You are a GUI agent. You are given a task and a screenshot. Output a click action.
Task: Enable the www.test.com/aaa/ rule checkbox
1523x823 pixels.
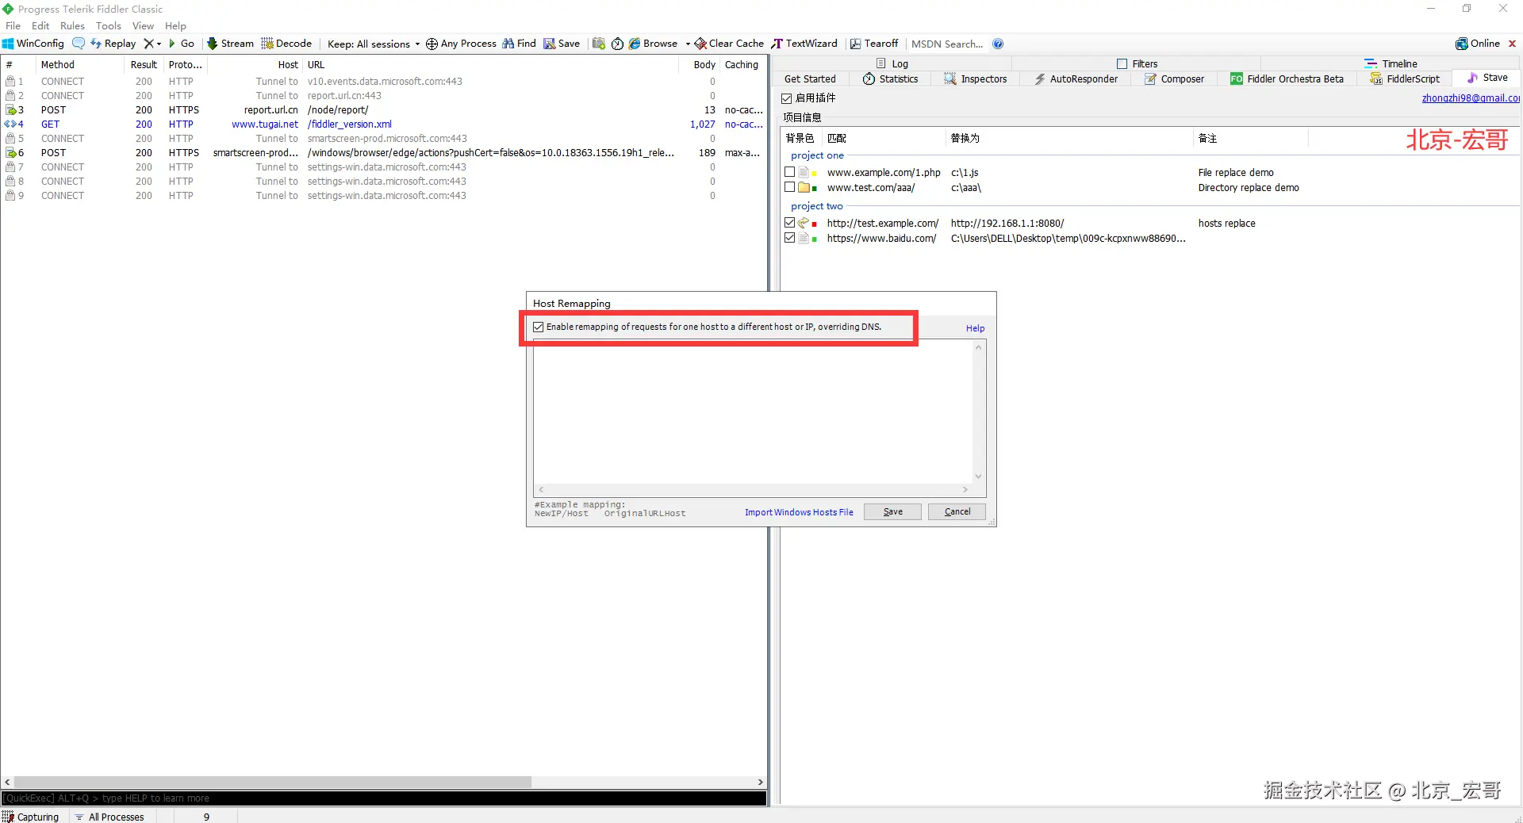coord(789,187)
